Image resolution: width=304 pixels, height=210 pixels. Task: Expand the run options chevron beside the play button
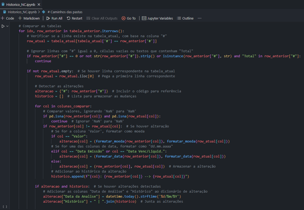7,26
